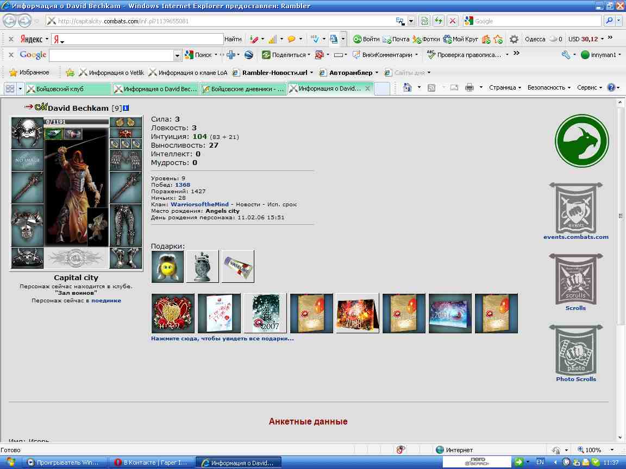Open В Контакте Opera taskbar window

point(151,462)
